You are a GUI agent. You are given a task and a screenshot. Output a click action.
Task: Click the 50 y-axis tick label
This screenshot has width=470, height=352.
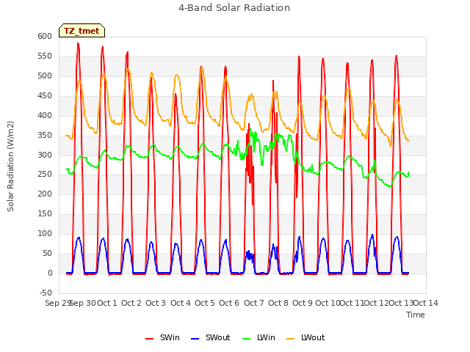click(47, 253)
